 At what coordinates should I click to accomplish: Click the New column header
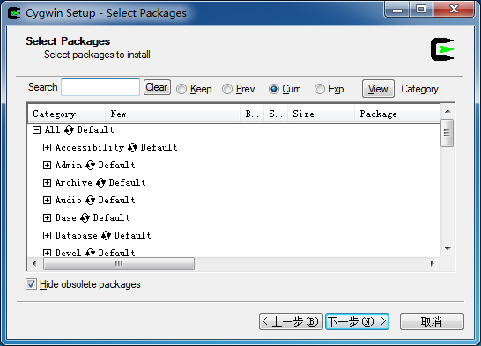coord(173,114)
